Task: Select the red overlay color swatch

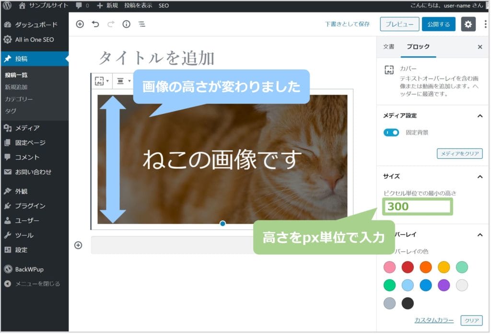Action: pos(408,267)
